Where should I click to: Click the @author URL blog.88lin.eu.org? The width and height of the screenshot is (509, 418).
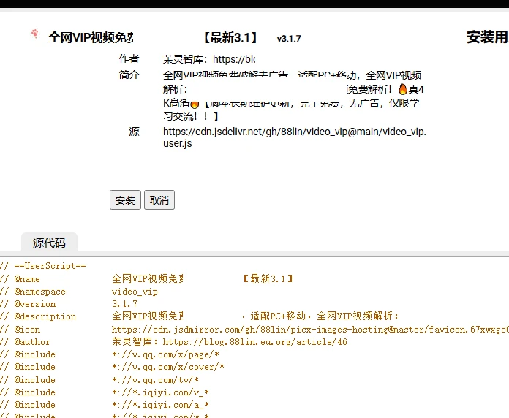tap(254, 342)
